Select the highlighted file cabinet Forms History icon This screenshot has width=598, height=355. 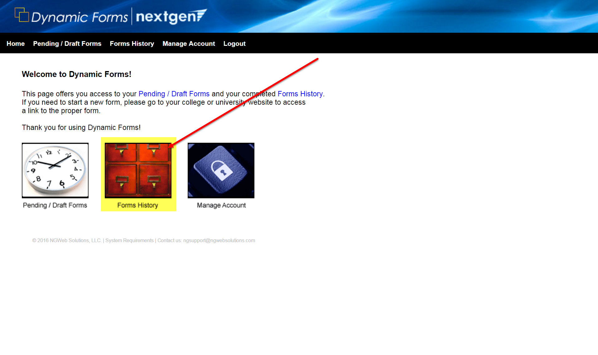[x=138, y=170]
